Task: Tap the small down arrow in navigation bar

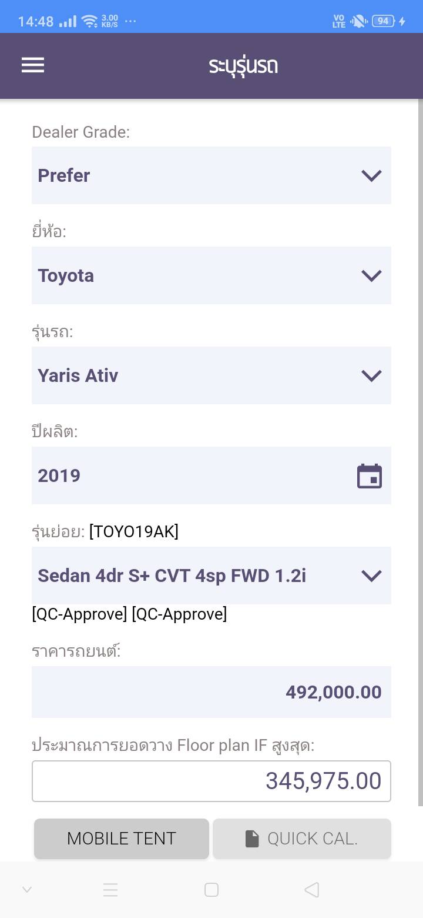Action: pos(27,890)
